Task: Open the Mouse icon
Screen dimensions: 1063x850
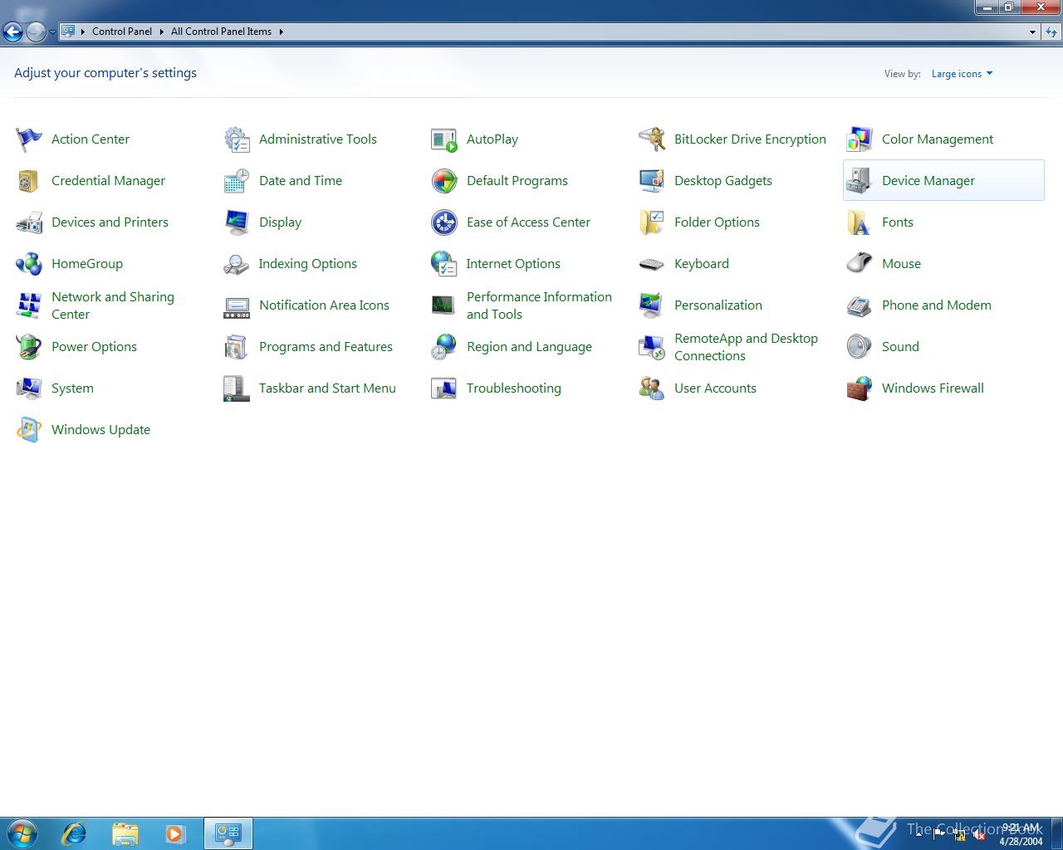Action: [x=860, y=264]
